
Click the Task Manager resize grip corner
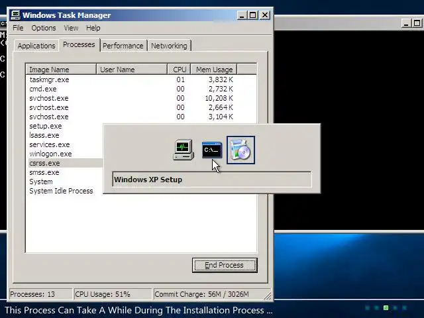(x=268, y=296)
